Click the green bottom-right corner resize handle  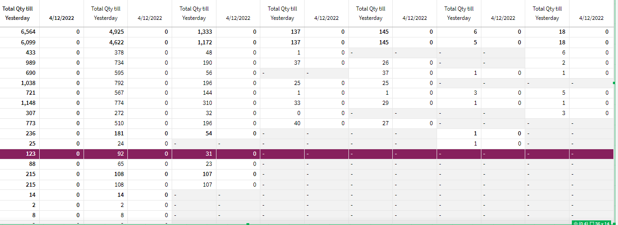pyautogui.click(x=614, y=224)
